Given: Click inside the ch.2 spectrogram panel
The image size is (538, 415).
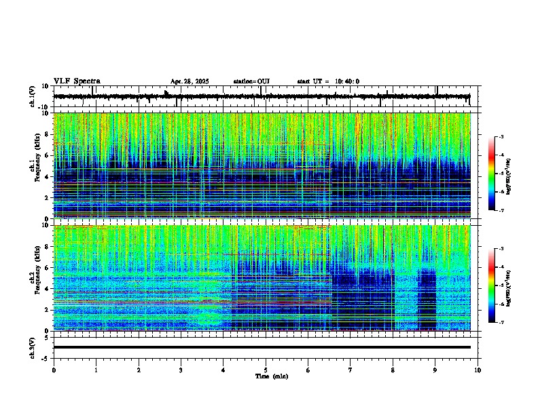Looking at the screenshot, I should [262, 278].
